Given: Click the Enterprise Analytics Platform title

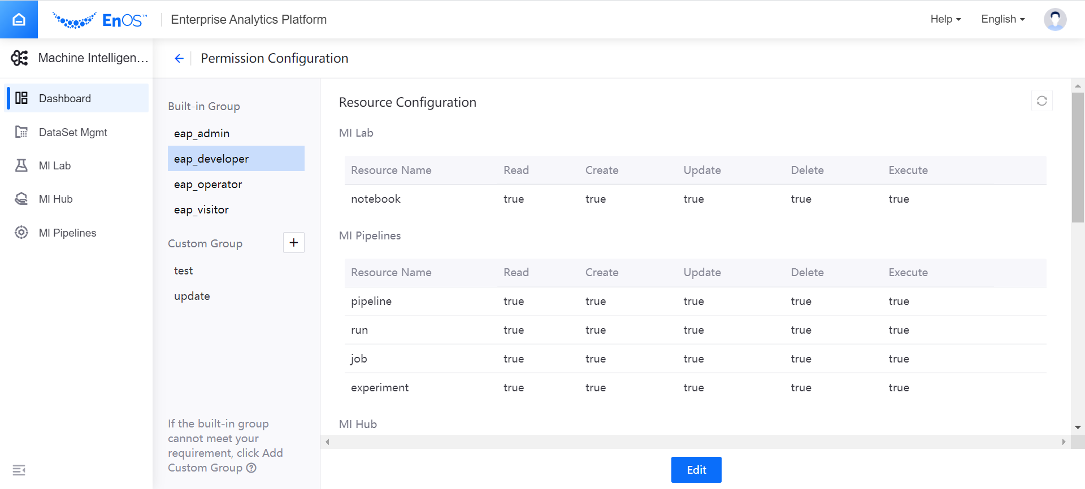Looking at the screenshot, I should [x=249, y=19].
